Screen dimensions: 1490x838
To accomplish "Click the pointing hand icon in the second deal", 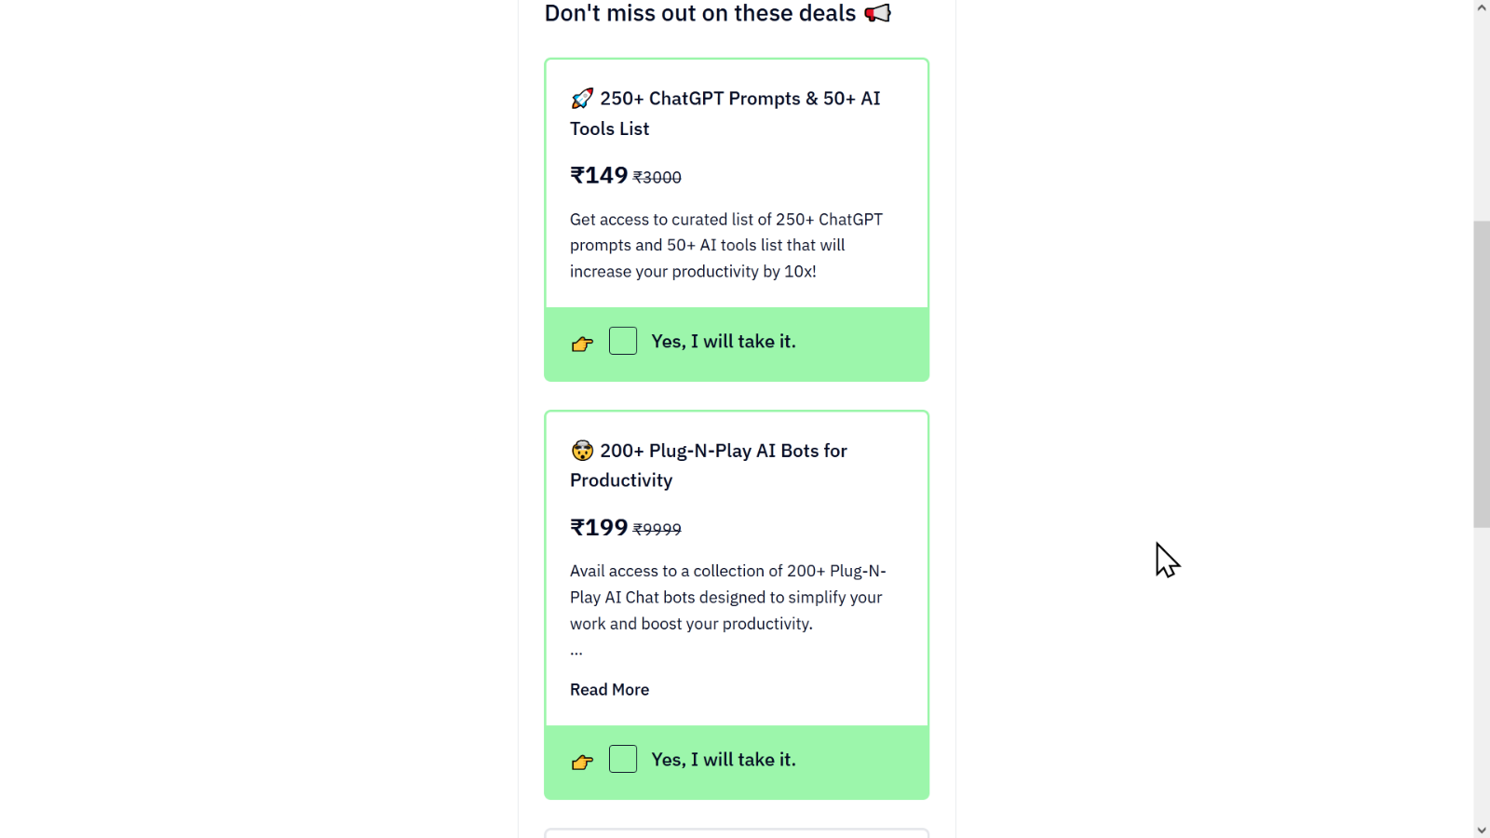I will 582,762.
